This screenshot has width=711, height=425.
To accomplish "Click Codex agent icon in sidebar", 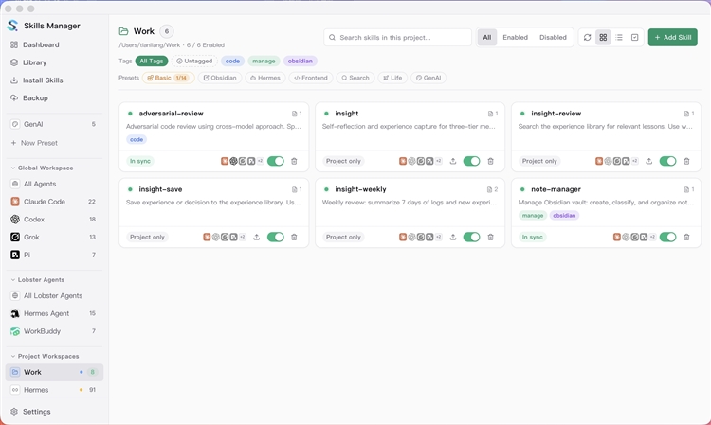I will [15, 220].
